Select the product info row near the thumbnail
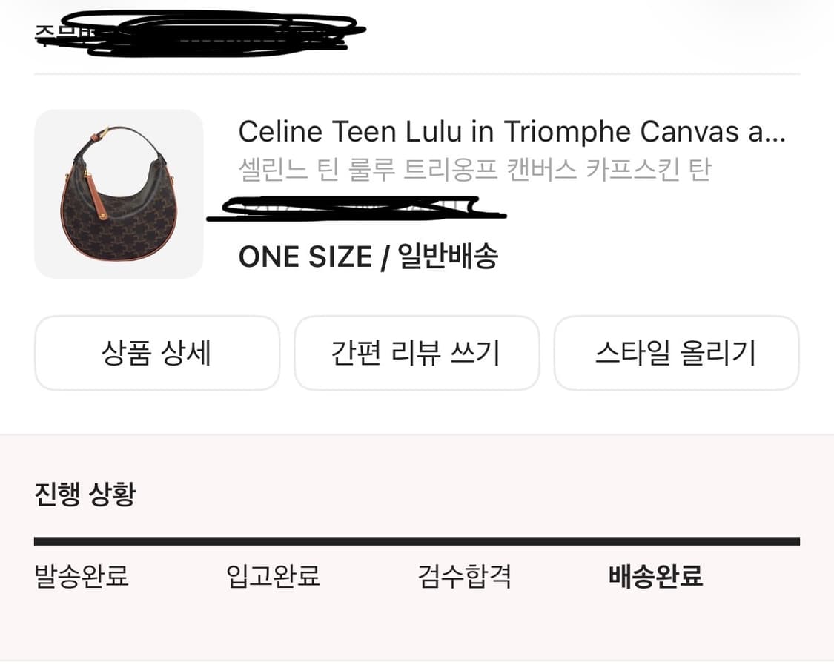The height and width of the screenshot is (668, 834). point(415,194)
